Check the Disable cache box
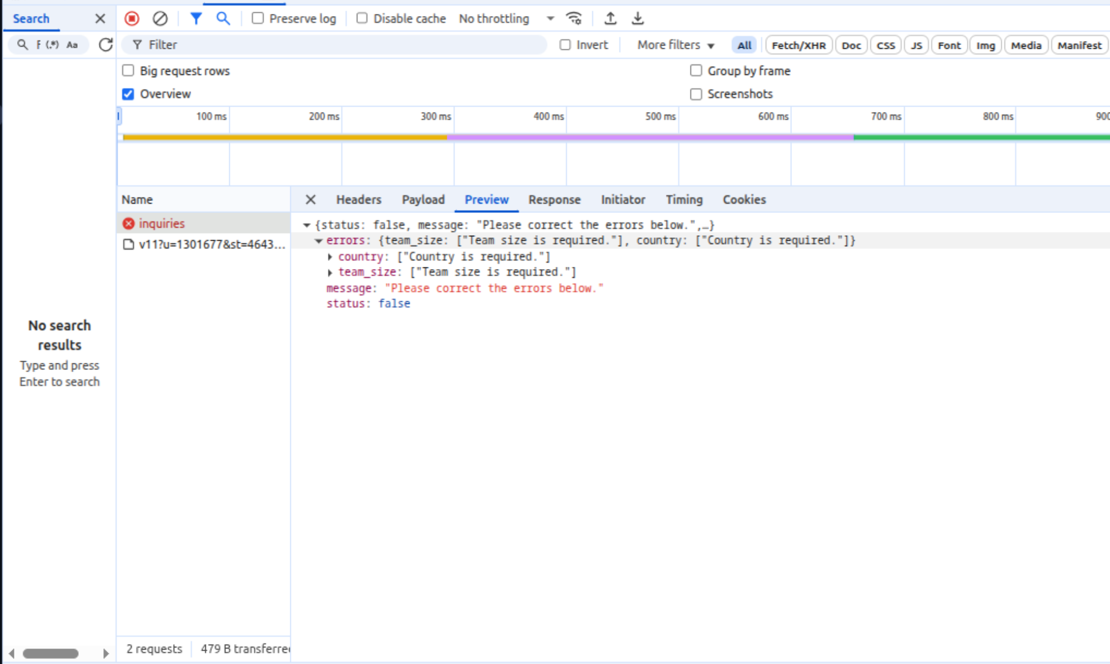Viewport: 1110px width, 664px height. (361, 18)
